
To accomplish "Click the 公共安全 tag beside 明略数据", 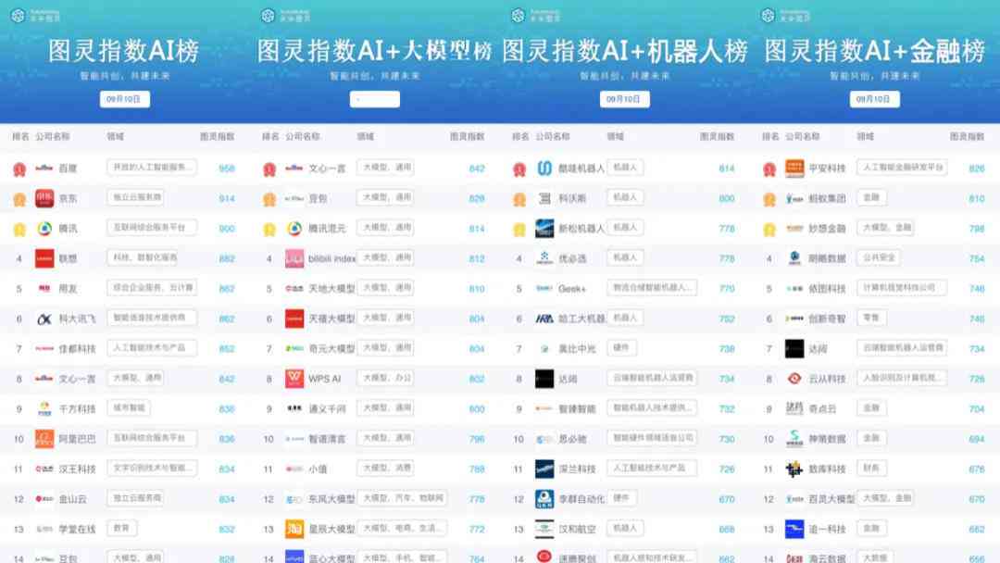I will click(879, 257).
